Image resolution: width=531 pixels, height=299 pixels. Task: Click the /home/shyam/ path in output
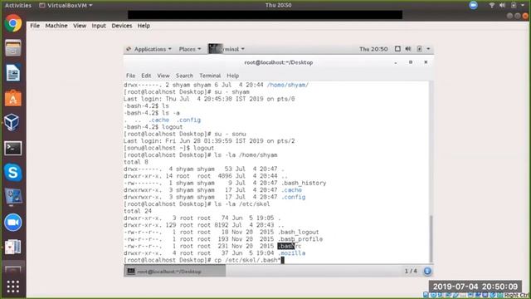pos(288,85)
